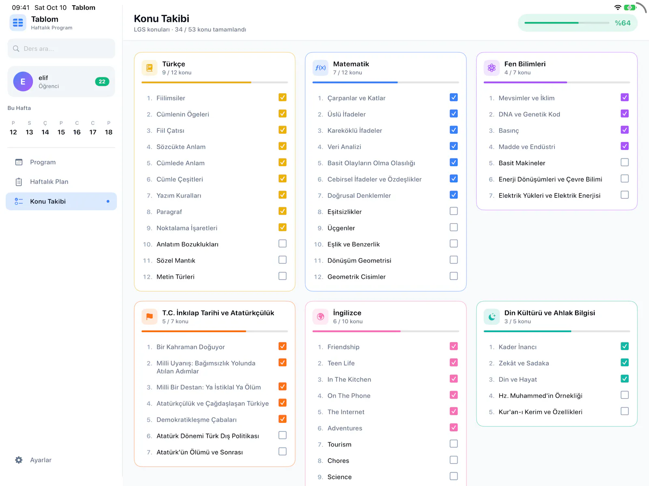
Task: Click the Teen Life topic text
Action: (341, 363)
